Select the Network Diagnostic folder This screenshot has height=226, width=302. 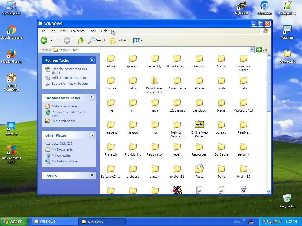177,129
